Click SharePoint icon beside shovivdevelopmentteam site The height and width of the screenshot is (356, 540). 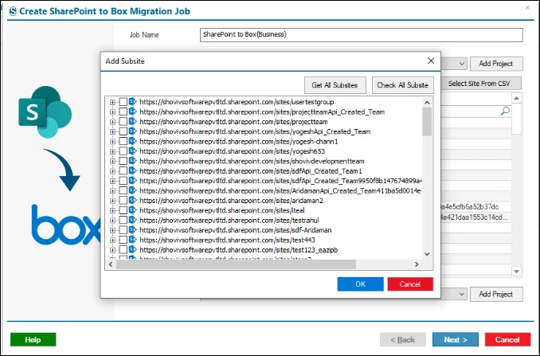coord(132,161)
